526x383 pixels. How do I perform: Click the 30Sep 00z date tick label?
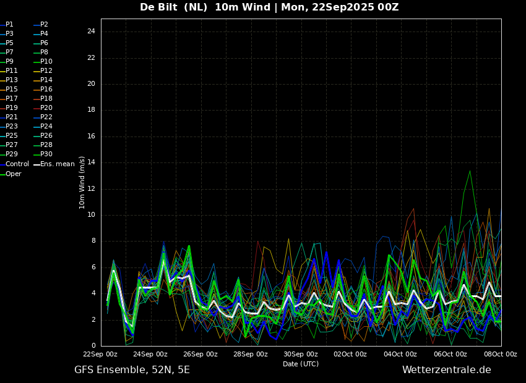[301, 354]
